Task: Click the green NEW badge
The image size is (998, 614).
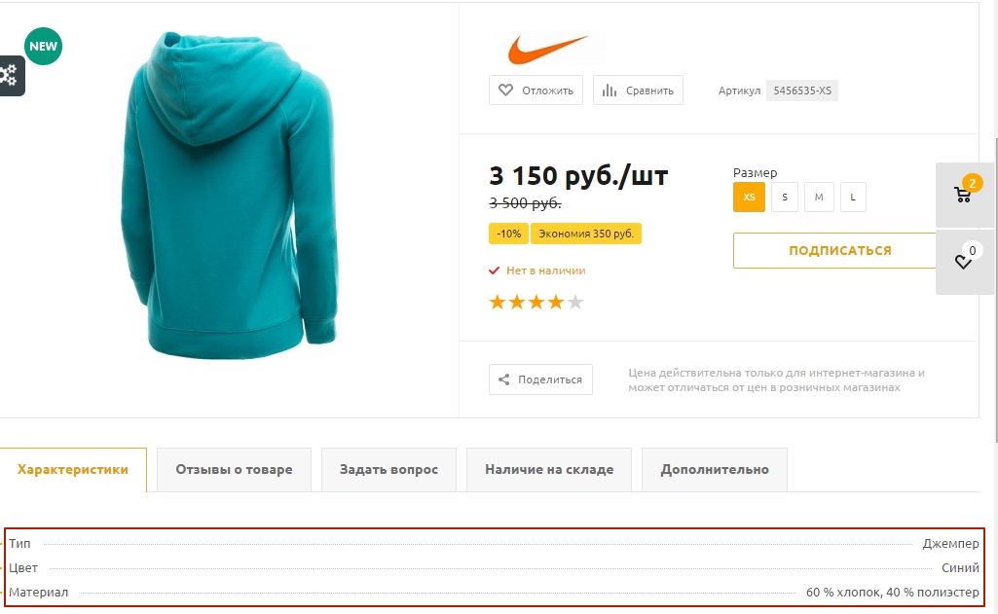Action: tap(43, 47)
